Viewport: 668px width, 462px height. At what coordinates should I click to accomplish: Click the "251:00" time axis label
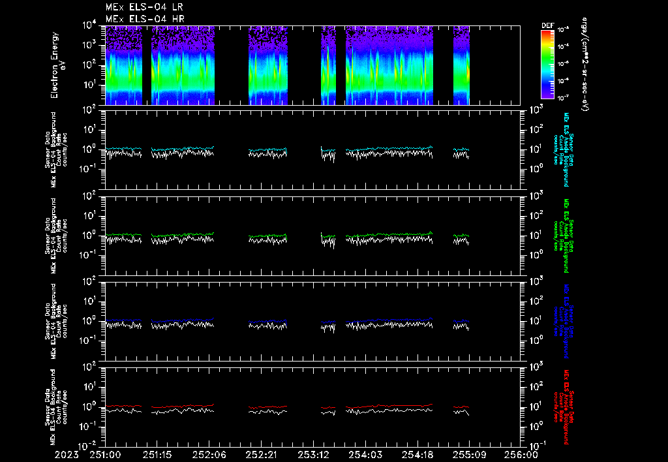coord(105,455)
